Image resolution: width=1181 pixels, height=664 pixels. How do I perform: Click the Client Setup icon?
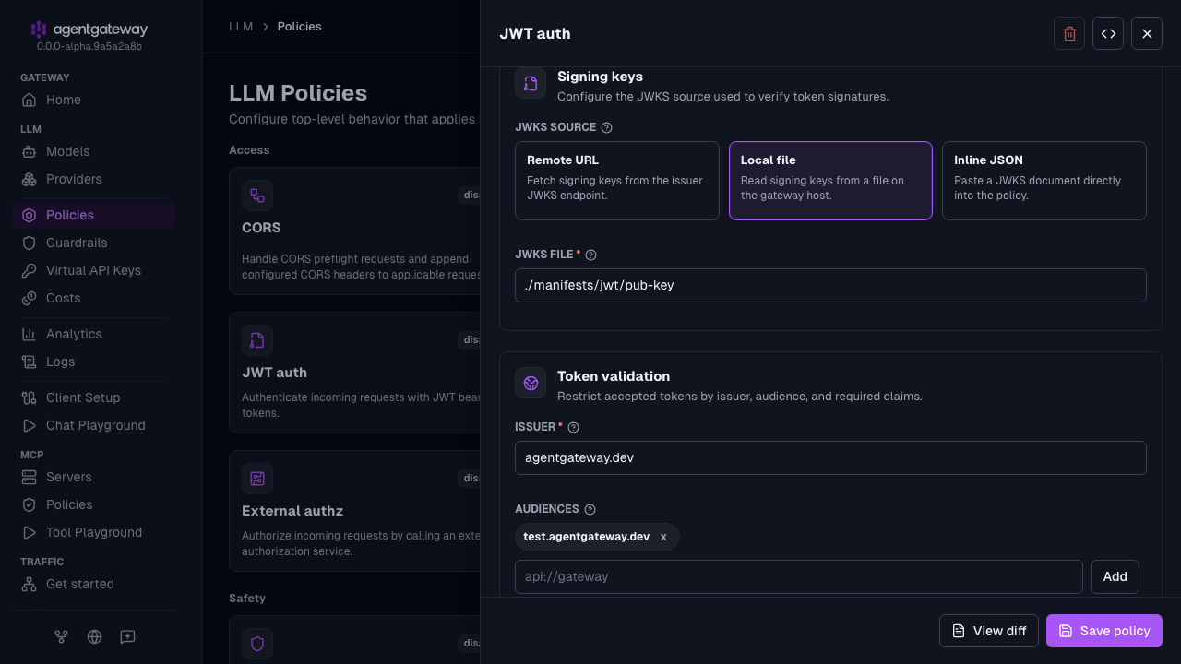click(x=29, y=397)
